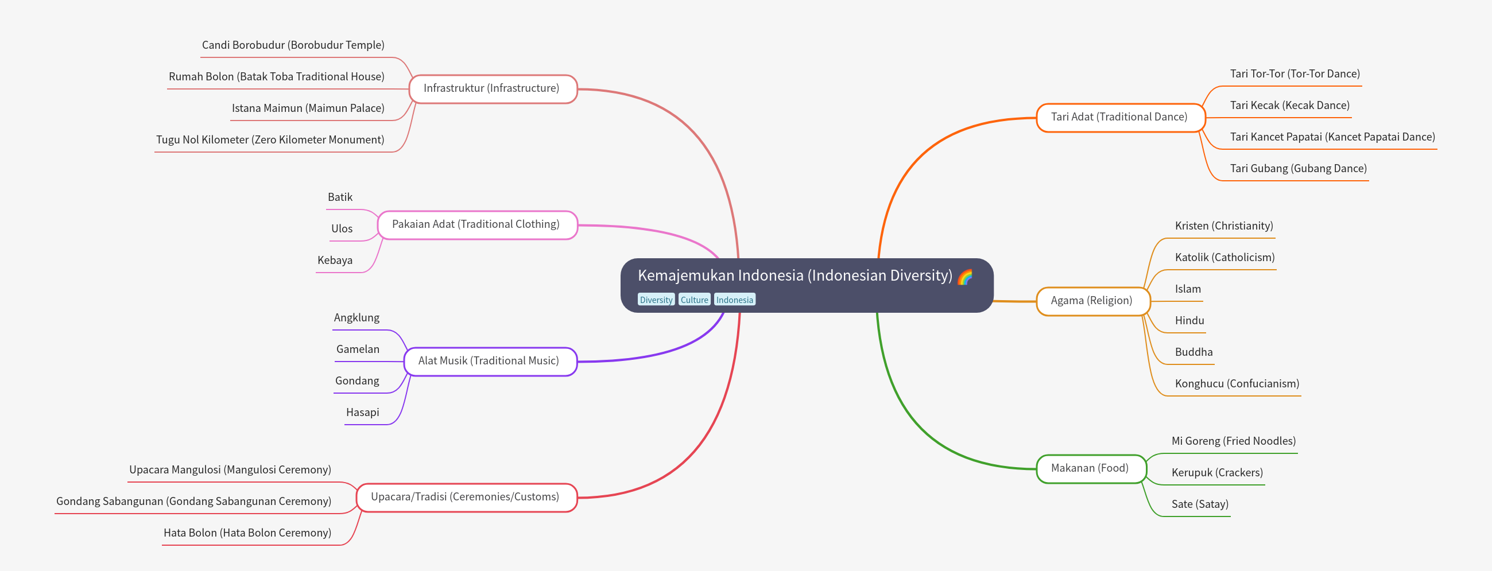Click Katolik (Catholicism) leaf

1225,258
